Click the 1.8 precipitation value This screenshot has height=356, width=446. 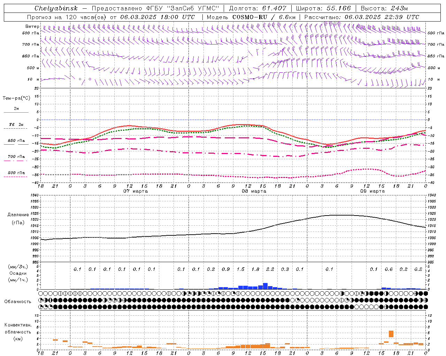pos(255,269)
